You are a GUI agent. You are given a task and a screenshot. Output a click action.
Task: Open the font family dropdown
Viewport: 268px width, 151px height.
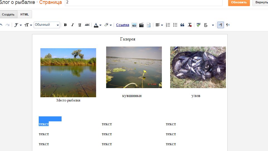18,25
